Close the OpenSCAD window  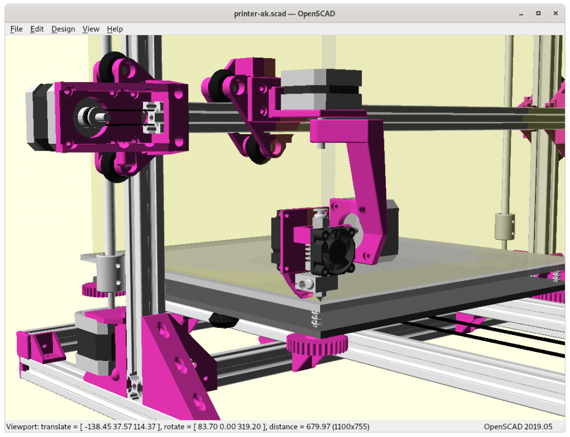(556, 13)
